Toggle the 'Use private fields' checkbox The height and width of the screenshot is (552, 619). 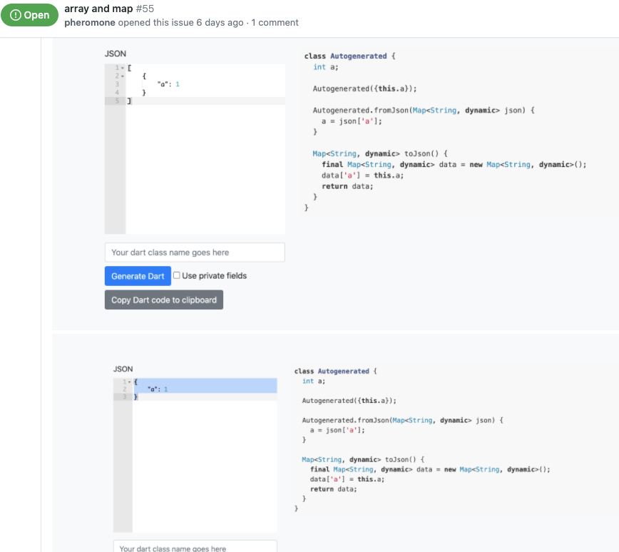point(176,275)
